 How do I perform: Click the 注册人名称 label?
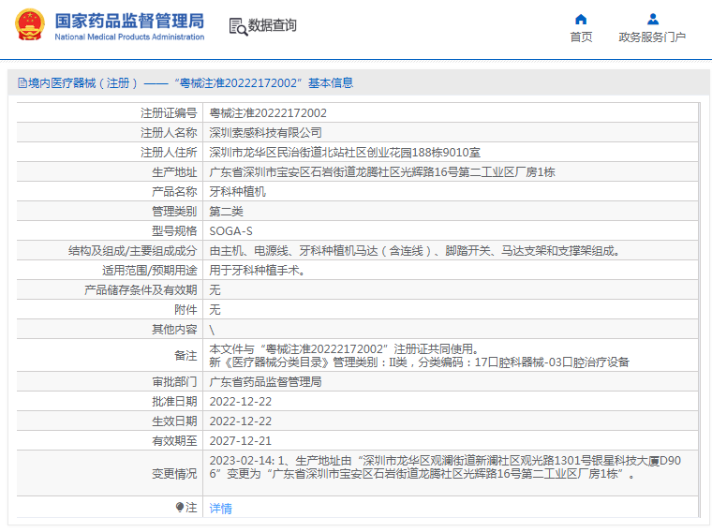point(169,133)
